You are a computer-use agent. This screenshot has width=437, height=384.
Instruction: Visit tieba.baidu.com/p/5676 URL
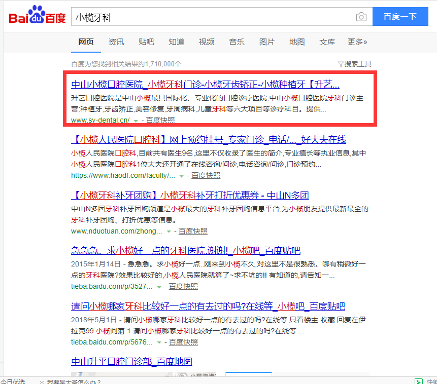click(x=112, y=342)
